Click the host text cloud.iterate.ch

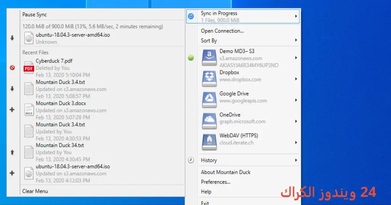[x=236, y=143]
